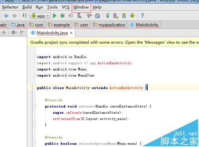Open the app run configuration dropdown
199x147 pixels.
coord(40,16)
